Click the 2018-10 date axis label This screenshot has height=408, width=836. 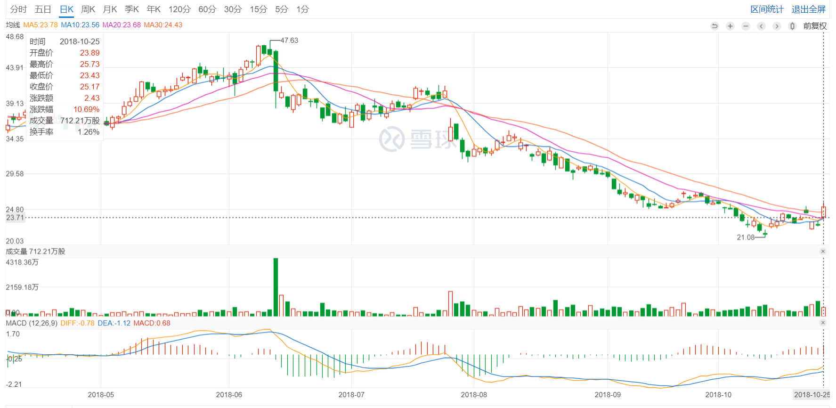click(x=718, y=395)
